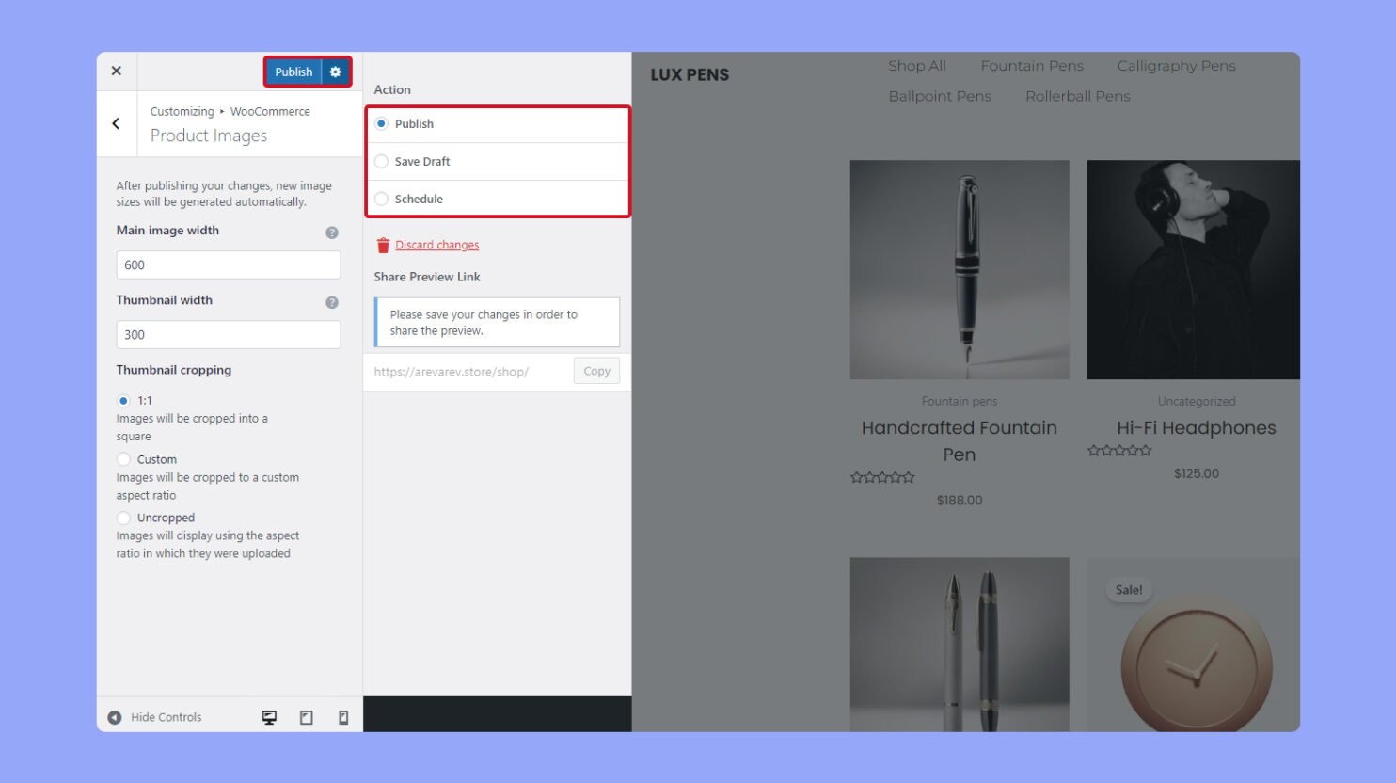Viewport: 1396px width, 783px height.
Task: Select the Save Draft action
Action: tap(381, 161)
